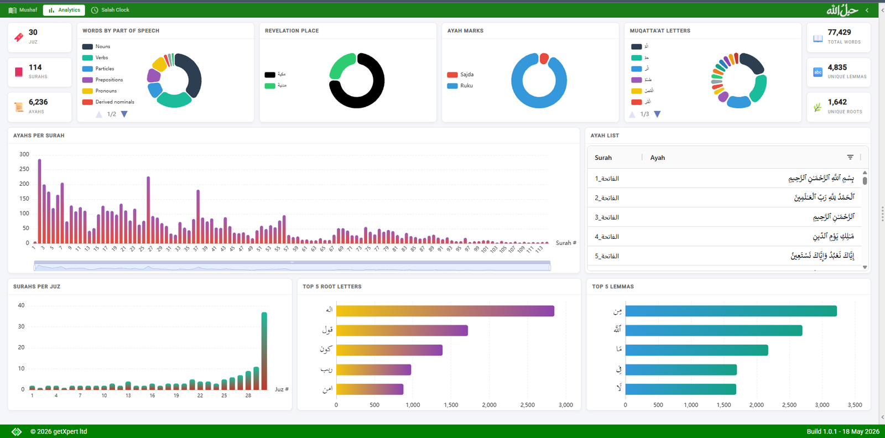The height and width of the screenshot is (438, 885).
Task: Click the Unique Roots plant icon
Action: tap(818, 107)
